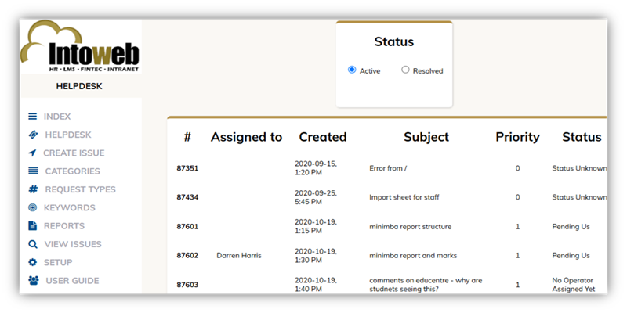Click created date 2020-10-19, 1:40 PM
This screenshot has height=313, width=627.
click(x=316, y=285)
